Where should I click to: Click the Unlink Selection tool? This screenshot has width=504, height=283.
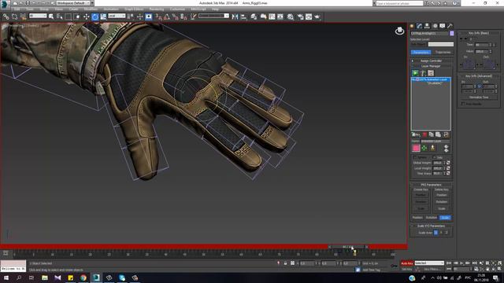(14, 17)
